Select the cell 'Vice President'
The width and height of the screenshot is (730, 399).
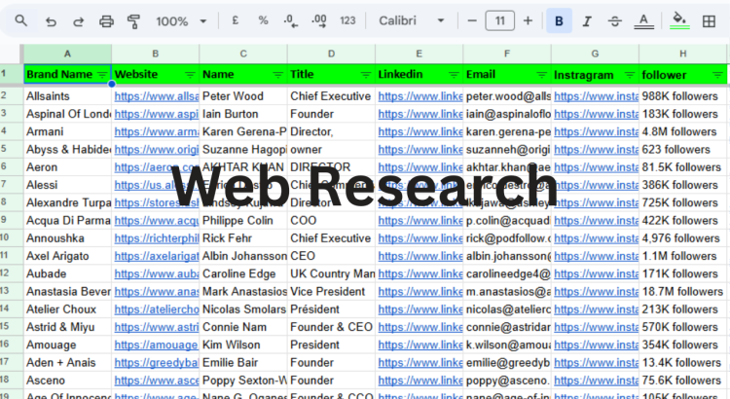point(331,291)
